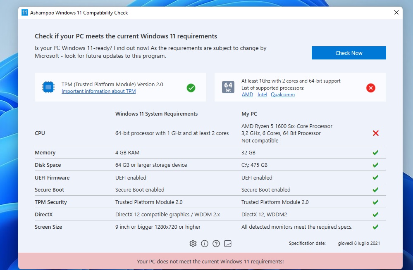
Task: Click the 64 bit badge icon
Action: (x=228, y=87)
